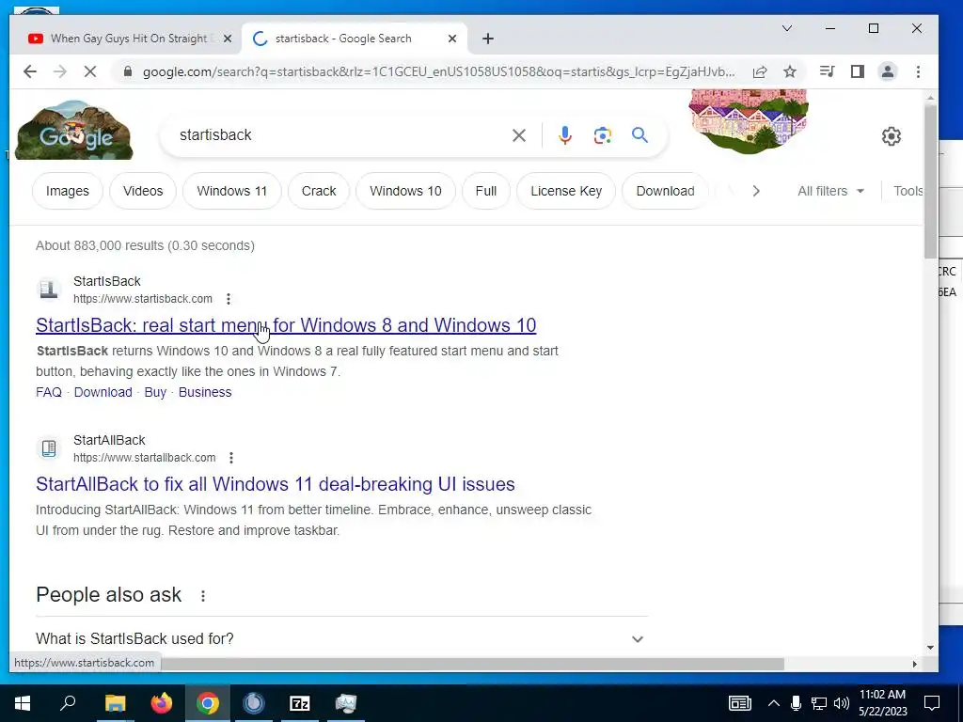Select the Crack filter chip
963x722 pixels.
coord(319,191)
